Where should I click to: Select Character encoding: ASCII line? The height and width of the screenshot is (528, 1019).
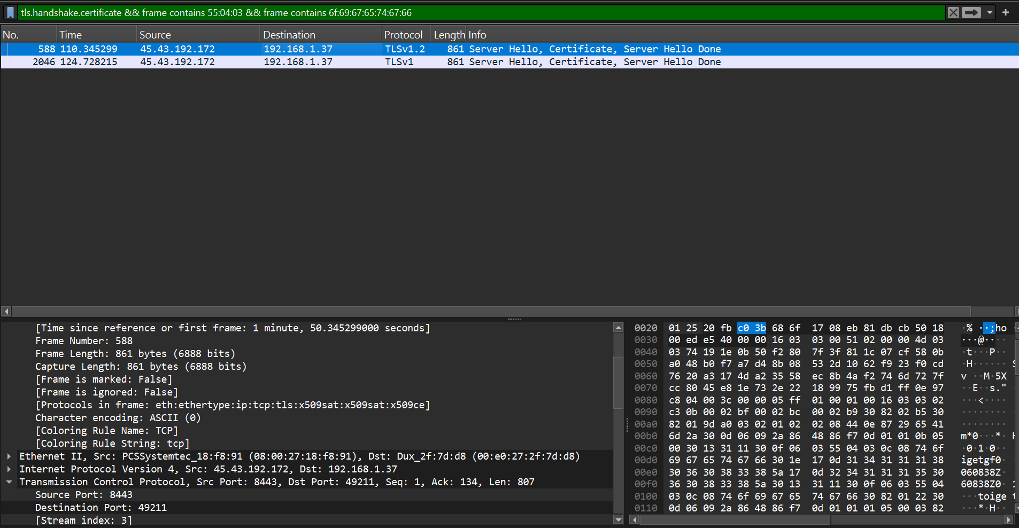(x=118, y=418)
